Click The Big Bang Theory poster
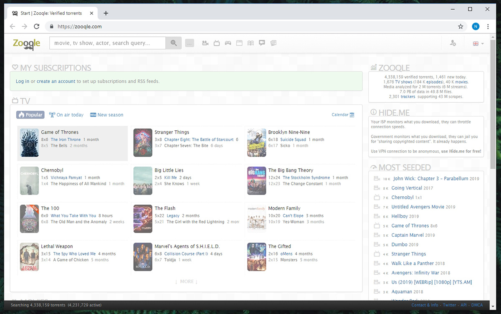 (256, 181)
